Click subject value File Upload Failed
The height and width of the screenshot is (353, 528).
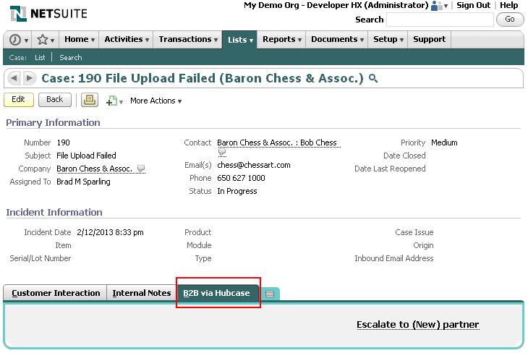tap(86, 156)
